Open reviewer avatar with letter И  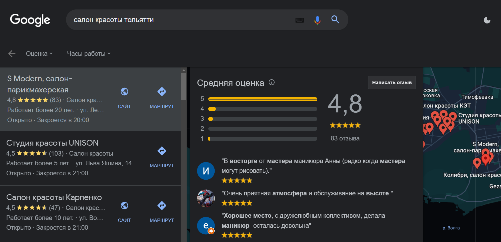point(206,171)
